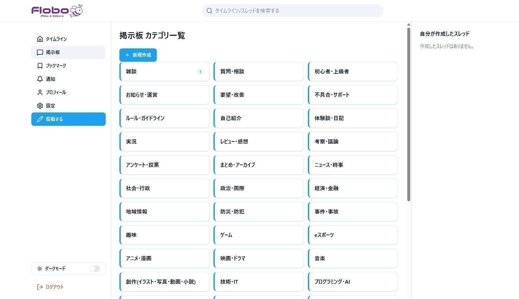Click the pencil icon on 投稿する
The image size is (519, 299).
click(40, 119)
